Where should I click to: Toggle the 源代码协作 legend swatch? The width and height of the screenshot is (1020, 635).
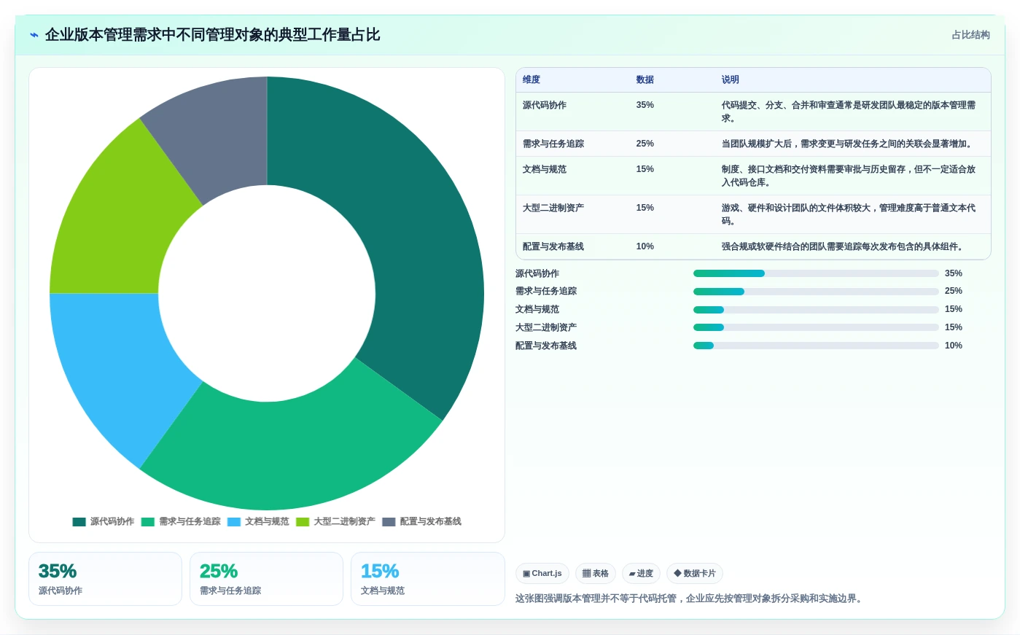pyautogui.click(x=79, y=522)
